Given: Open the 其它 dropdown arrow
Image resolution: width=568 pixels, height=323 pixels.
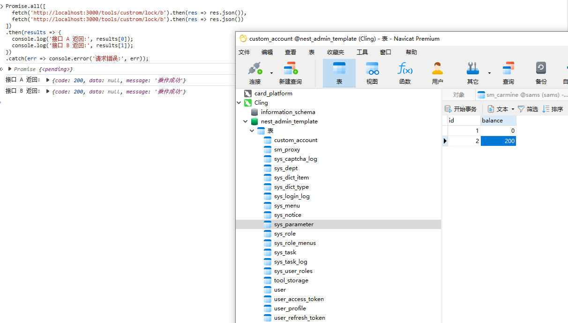Looking at the screenshot, I should pyautogui.click(x=489, y=73).
